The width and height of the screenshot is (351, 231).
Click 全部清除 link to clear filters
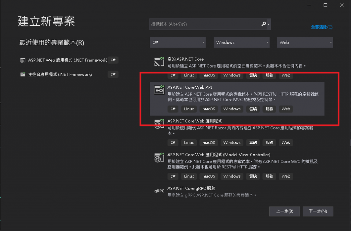click(x=322, y=27)
